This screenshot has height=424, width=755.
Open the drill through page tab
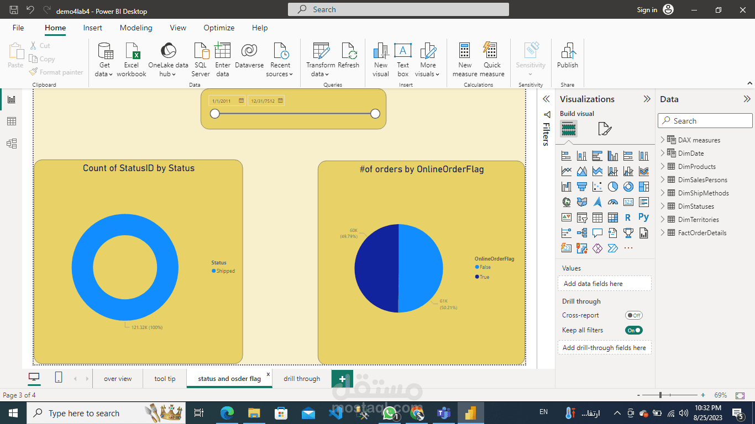click(302, 379)
